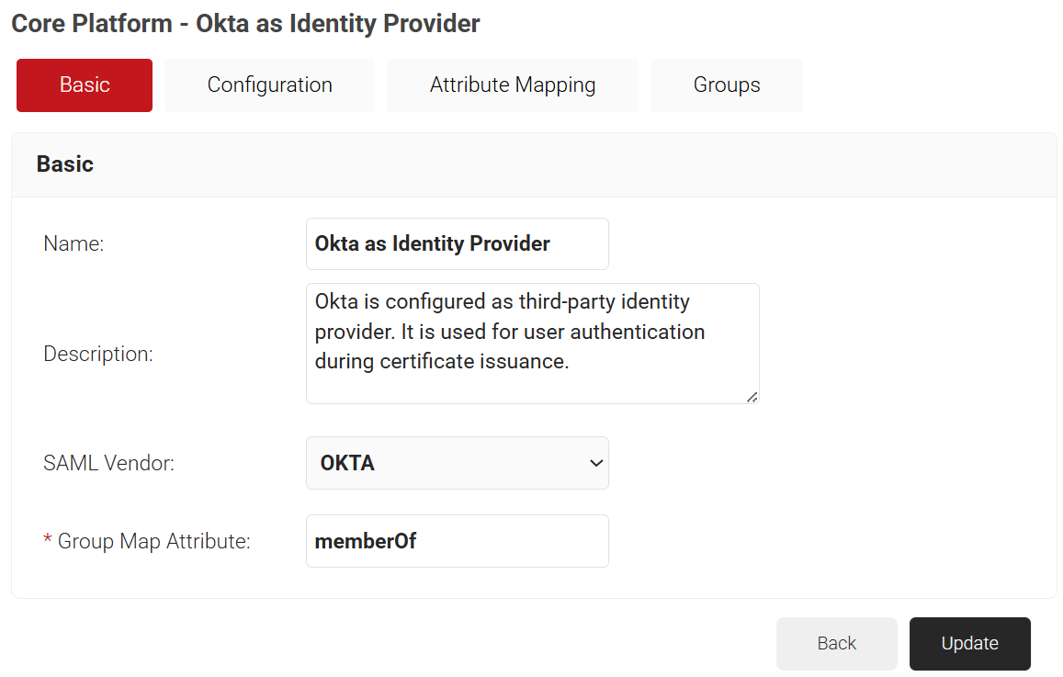This screenshot has width=1063, height=677.
Task: Go to the Groups tab
Action: (x=726, y=85)
